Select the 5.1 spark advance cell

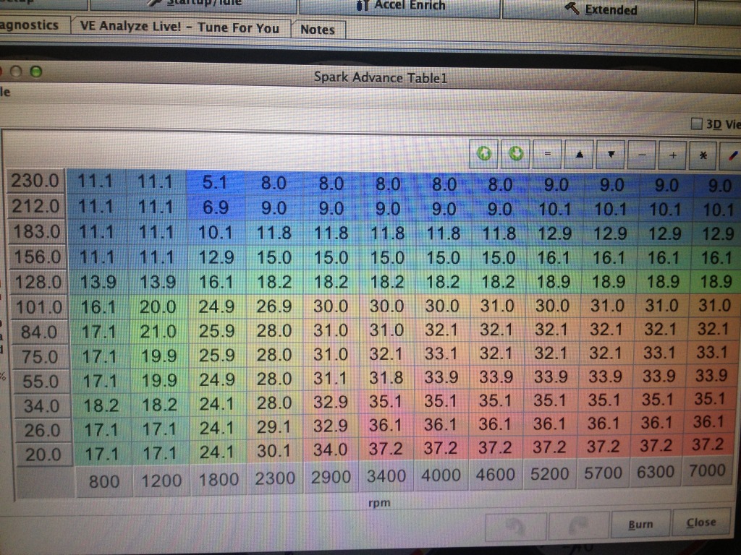click(x=216, y=183)
